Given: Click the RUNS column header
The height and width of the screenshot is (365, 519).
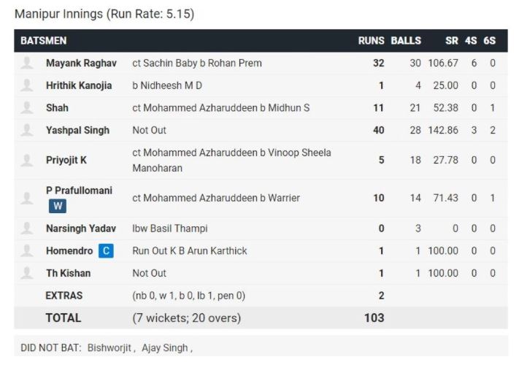Looking at the screenshot, I should 371,41.
